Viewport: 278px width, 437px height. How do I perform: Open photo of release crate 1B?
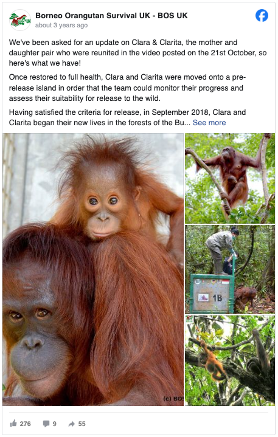pos(230,269)
